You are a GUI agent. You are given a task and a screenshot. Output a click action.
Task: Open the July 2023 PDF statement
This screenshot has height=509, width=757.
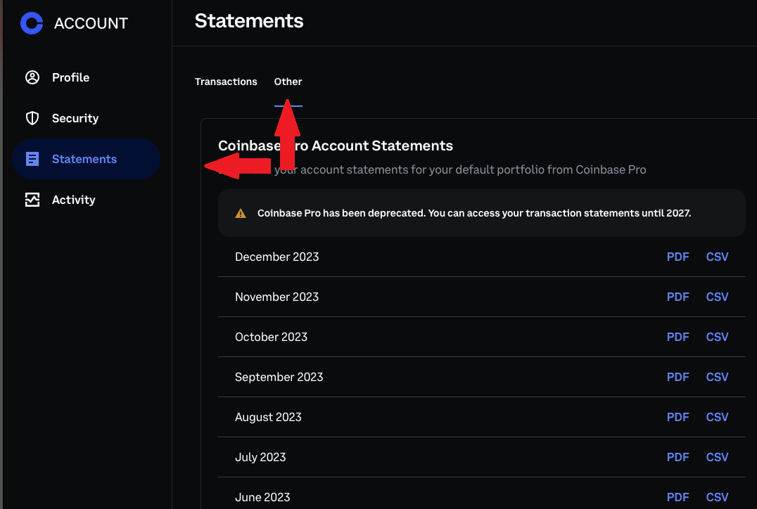pos(678,457)
